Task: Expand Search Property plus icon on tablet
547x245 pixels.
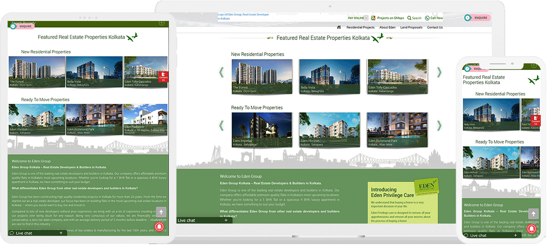Action: pos(162,23)
